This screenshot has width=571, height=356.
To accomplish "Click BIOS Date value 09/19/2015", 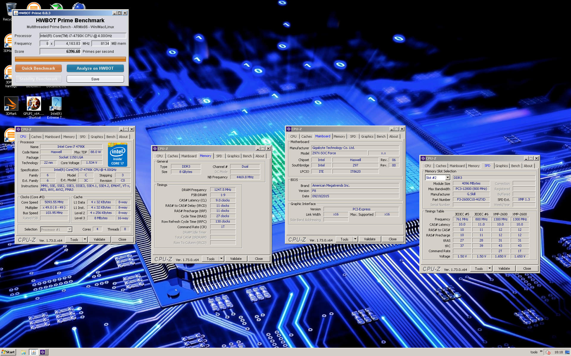I will 355,196.
